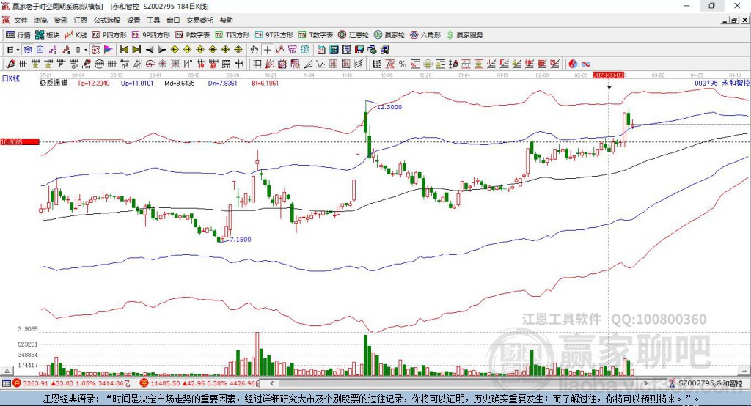751x406 pixels.
Task: Open the T数字表 table
Action: click(x=315, y=35)
